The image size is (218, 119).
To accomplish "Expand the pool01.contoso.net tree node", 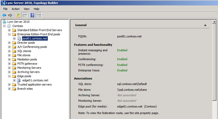I will (x=14, y=38).
